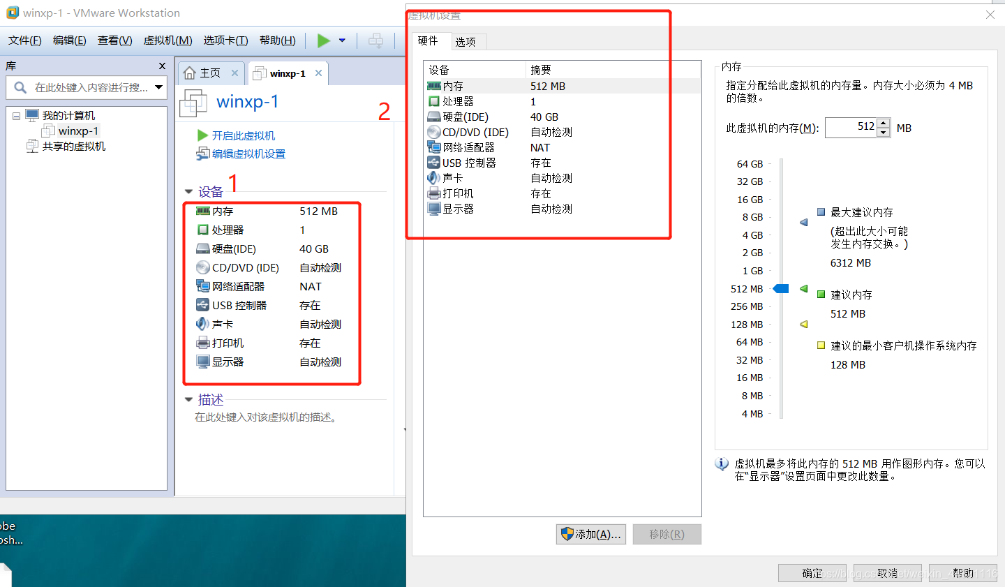Click the 声卡 speaker icon in summary device list

pos(203,324)
